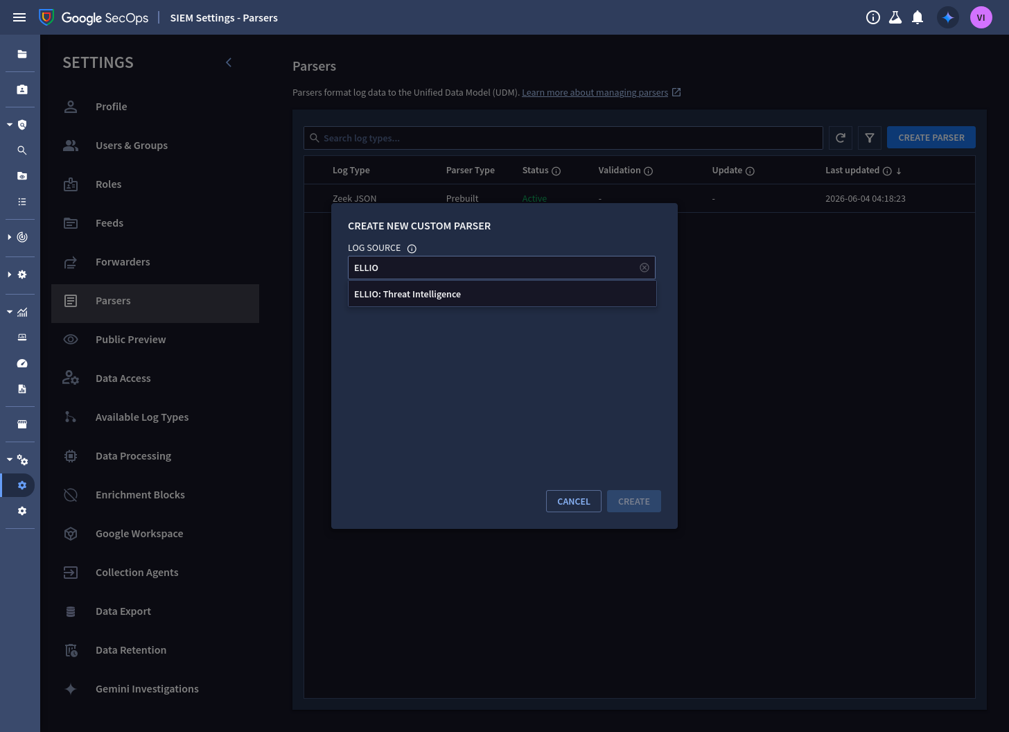This screenshot has width=1009, height=732.
Task: Clear the ELLIO log source text
Action: 644,268
